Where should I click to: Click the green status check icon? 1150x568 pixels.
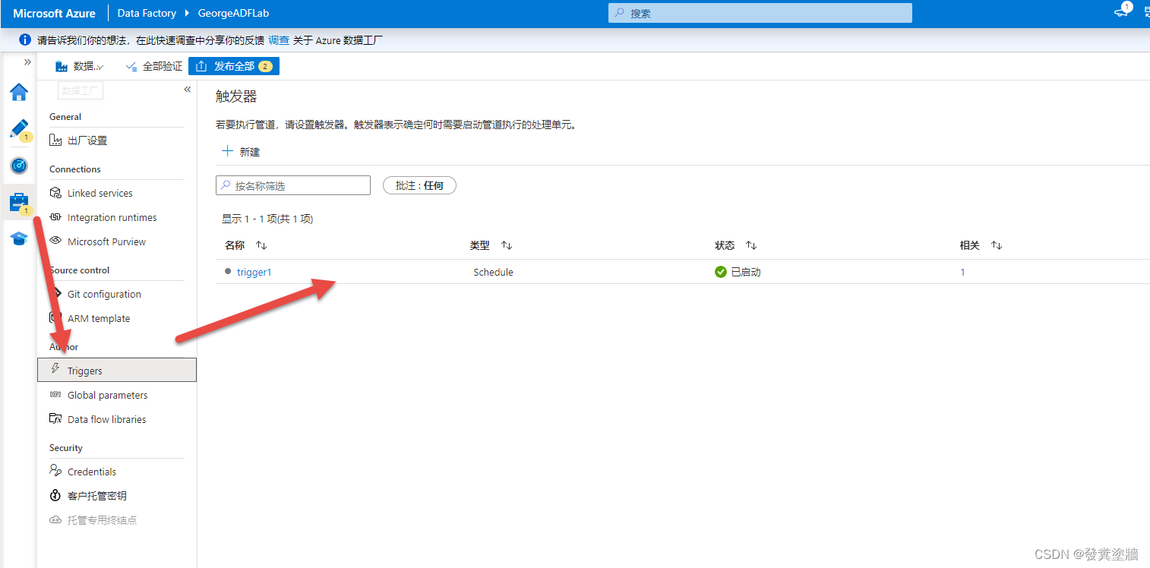(721, 272)
